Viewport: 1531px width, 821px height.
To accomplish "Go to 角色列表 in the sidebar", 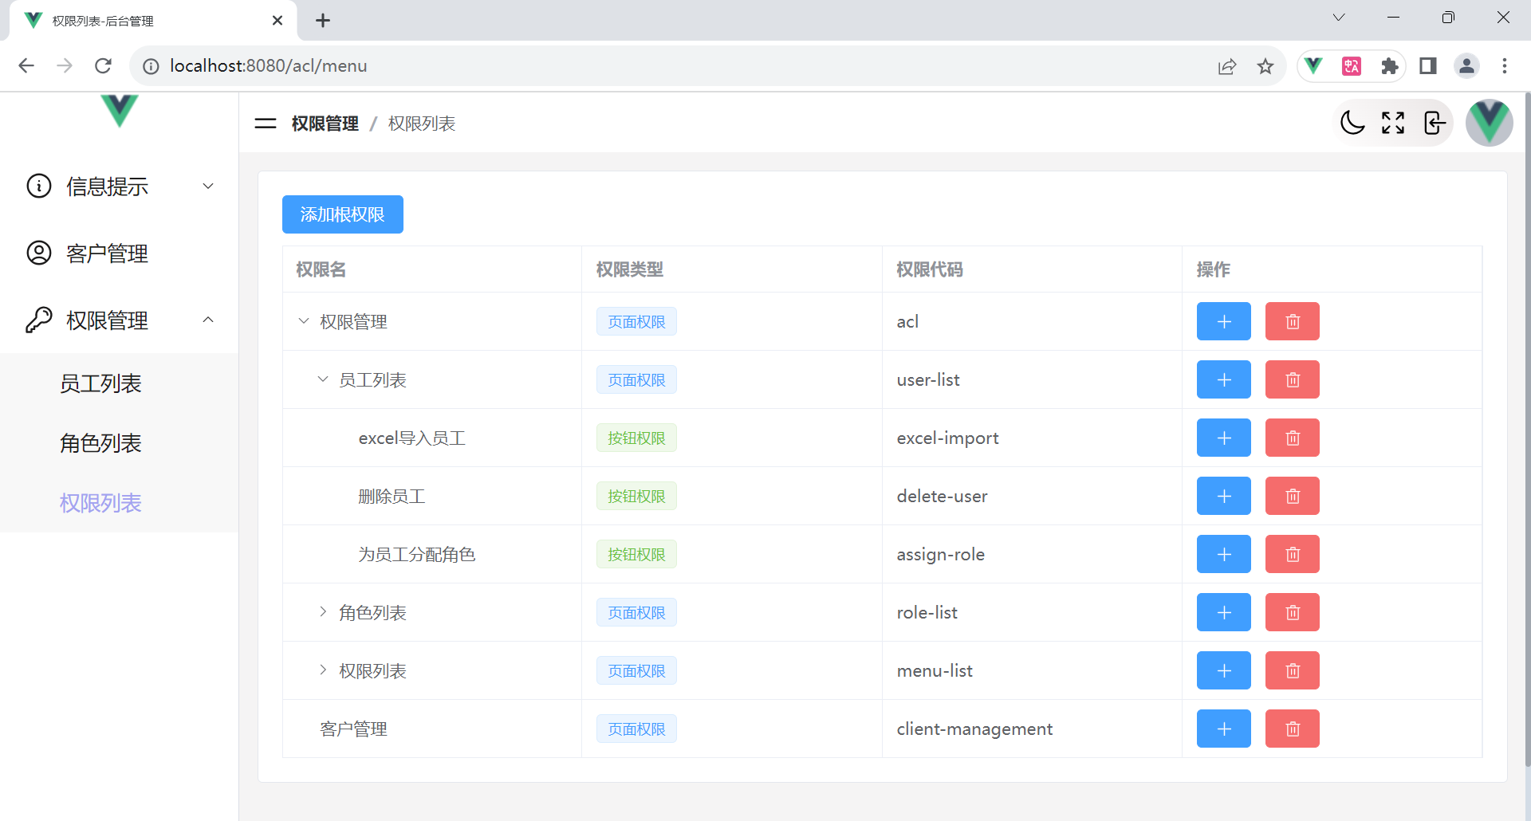I will pos(120,443).
